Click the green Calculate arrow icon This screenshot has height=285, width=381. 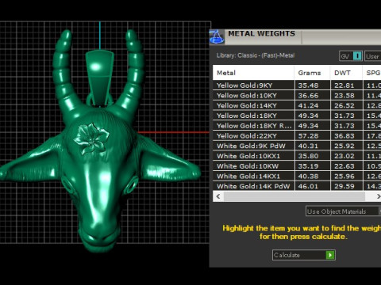330,255
